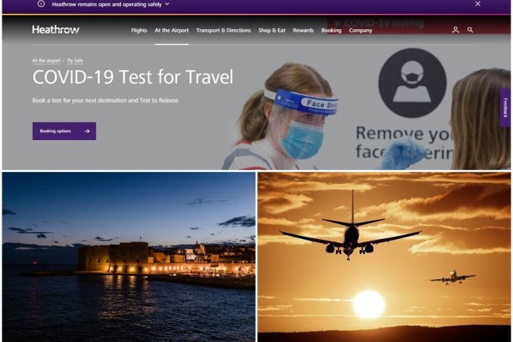Click the Dubrovnik night harbour photo

click(x=129, y=257)
